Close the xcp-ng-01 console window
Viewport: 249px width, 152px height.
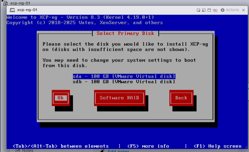coord(244,10)
